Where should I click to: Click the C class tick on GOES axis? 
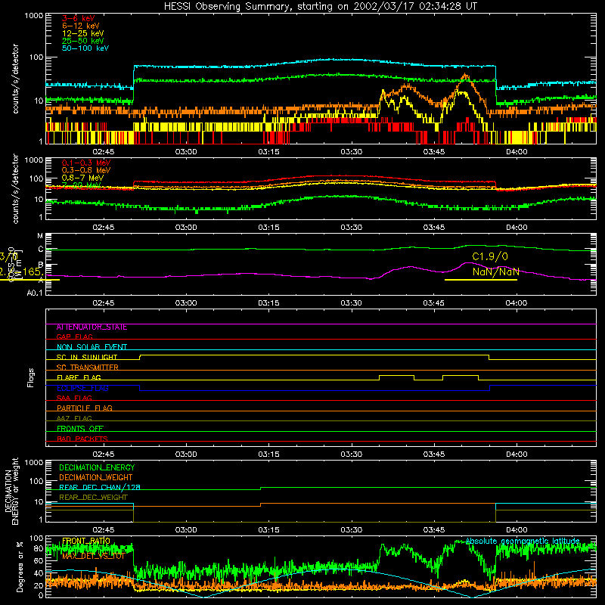pos(41,250)
